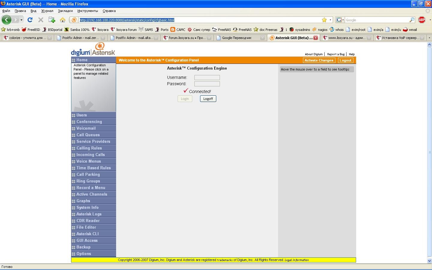
Task: Open the wmail bookmark
Action: pos(410,30)
